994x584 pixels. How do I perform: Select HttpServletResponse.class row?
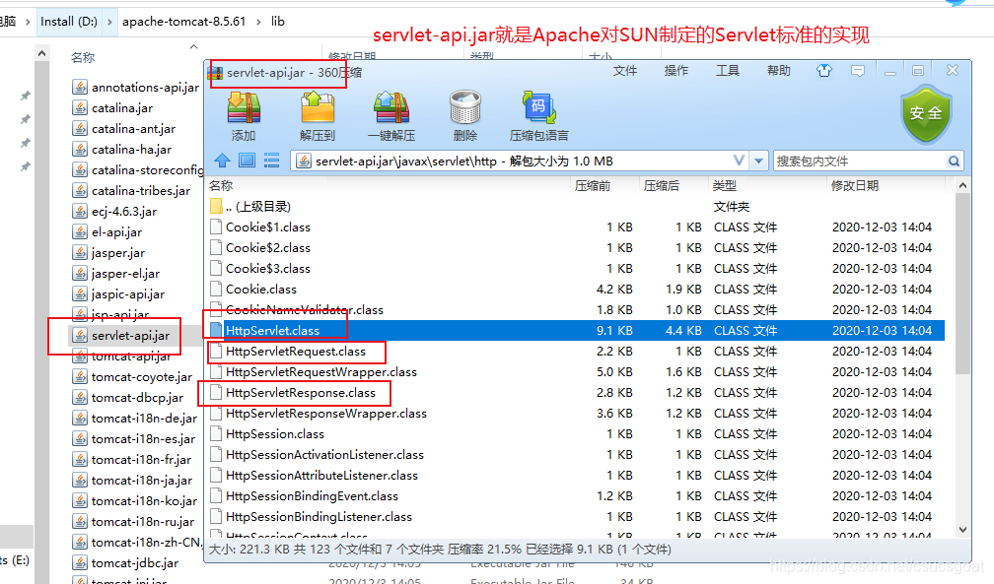576,392
